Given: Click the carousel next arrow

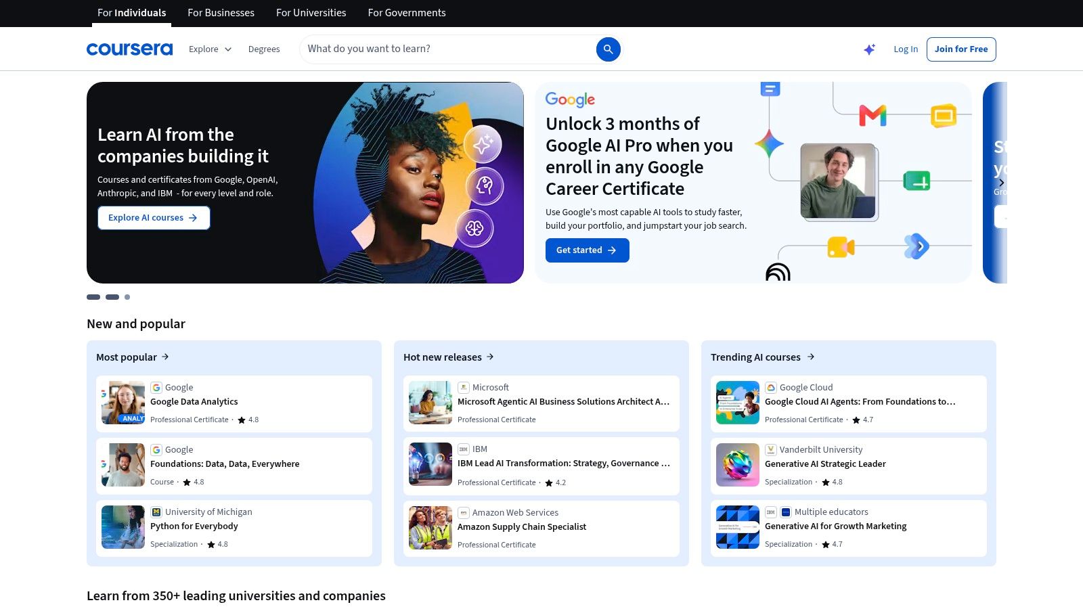Looking at the screenshot, I should 1001,183.
